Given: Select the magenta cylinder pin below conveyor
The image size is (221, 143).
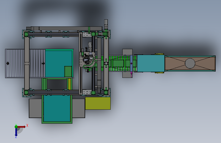Looking at the screenshot, I should point(131,75).
